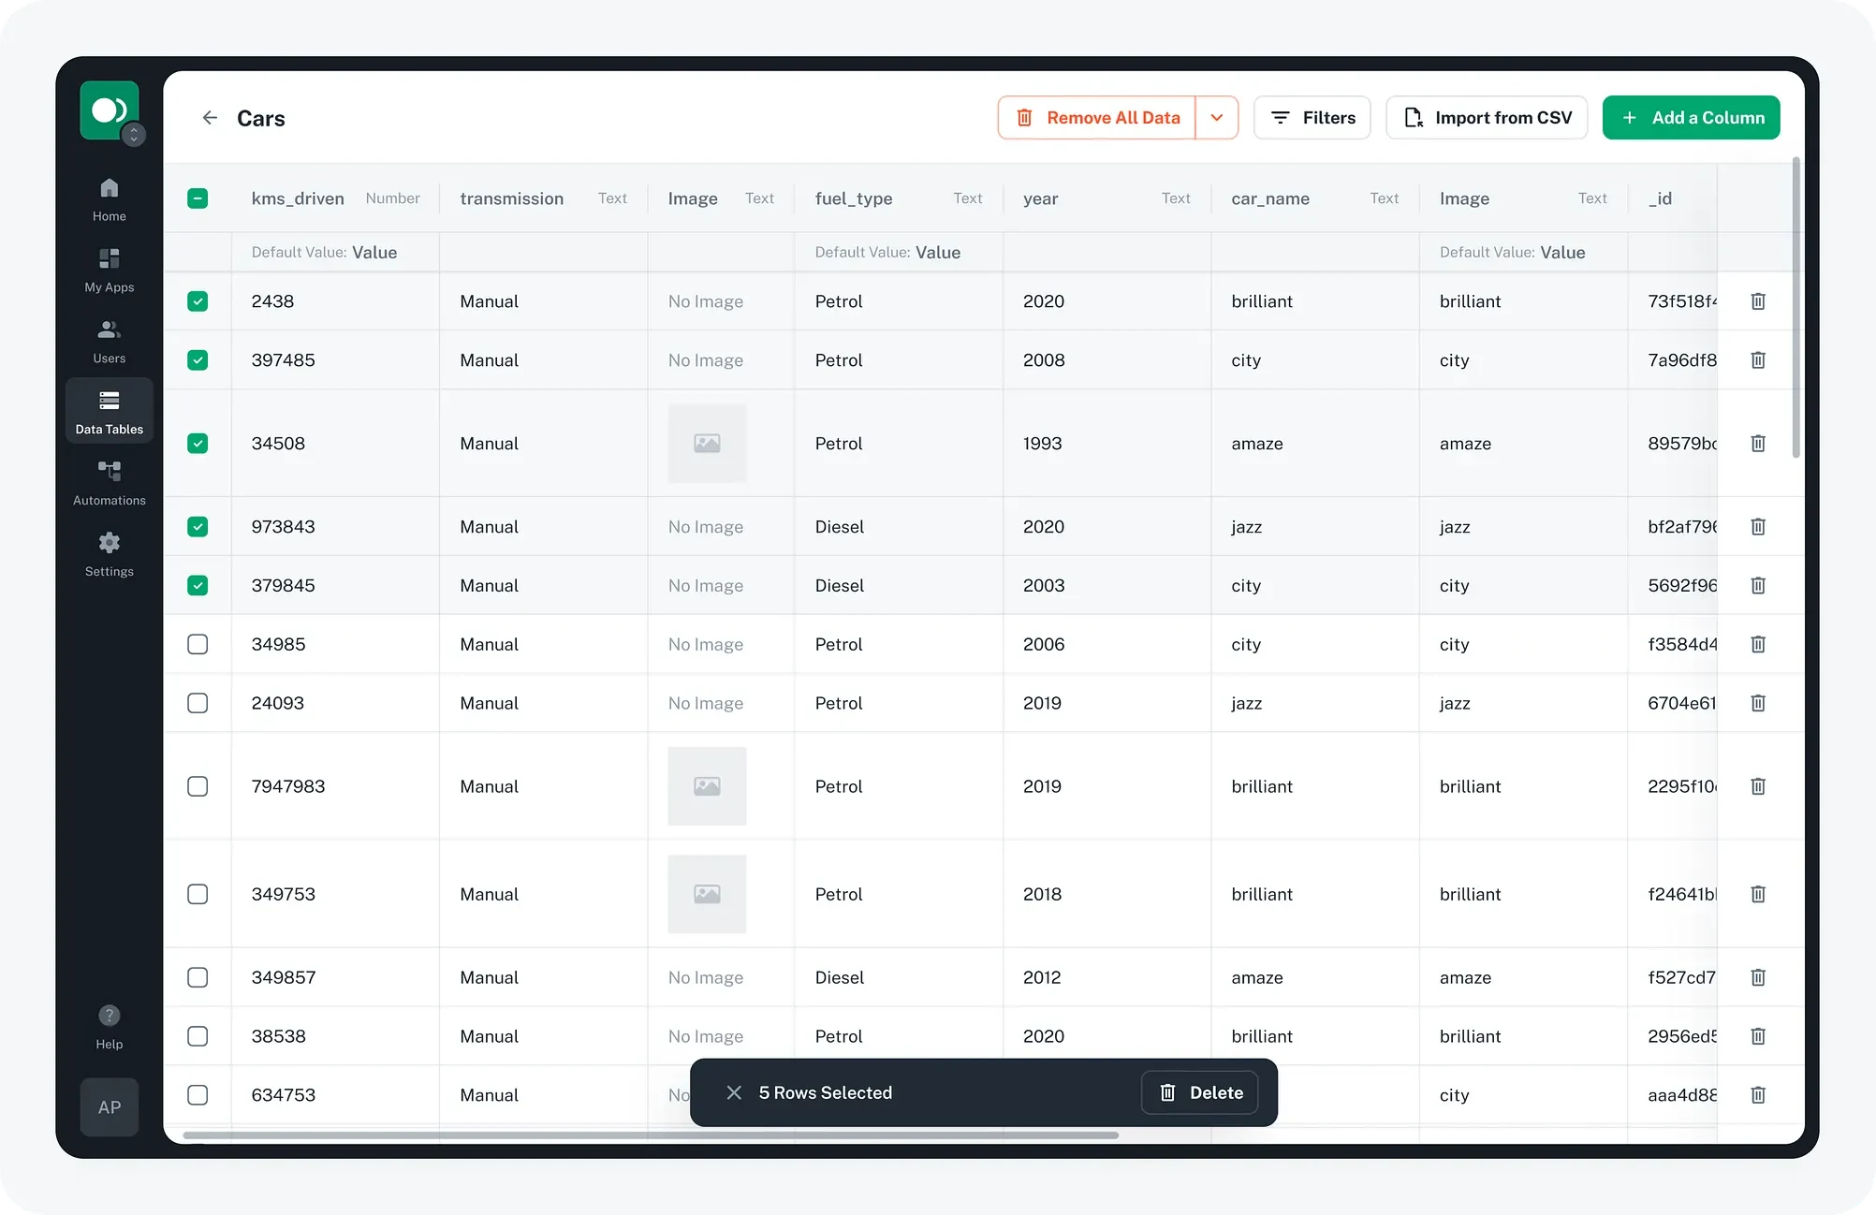Open Settings in the sidebar
This screenshot has height=1215, width=1876.
(x=109, y=553)
